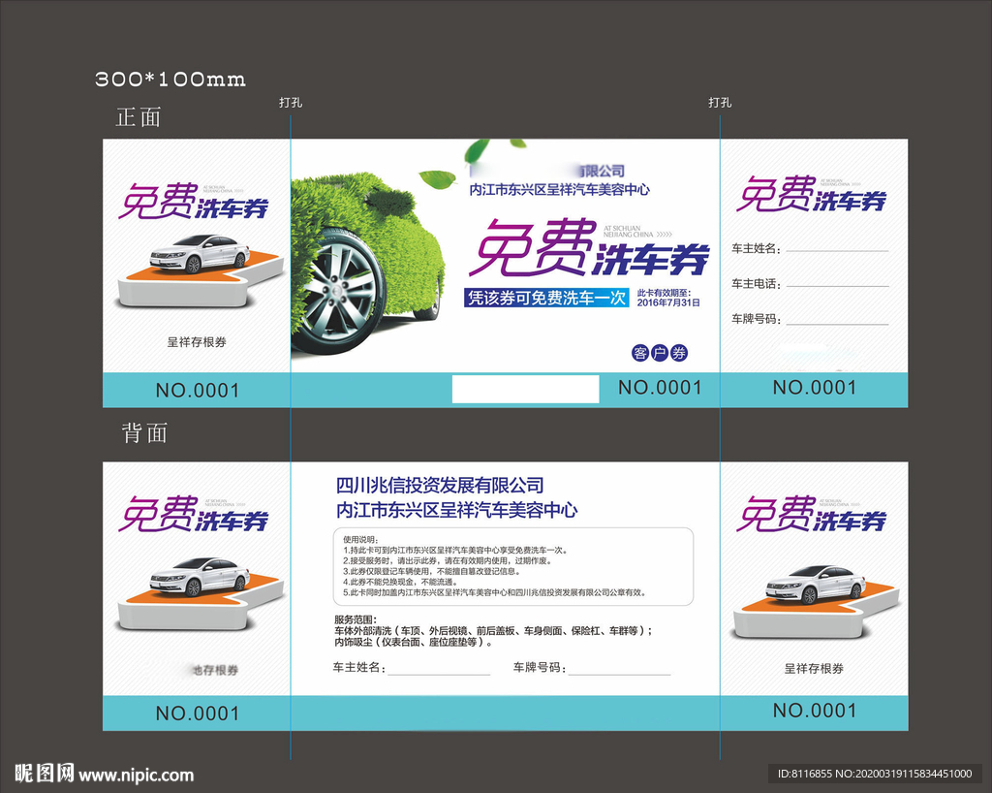Click the "车体外部清洗" service line
992x793 pixels.
[493, 631]
